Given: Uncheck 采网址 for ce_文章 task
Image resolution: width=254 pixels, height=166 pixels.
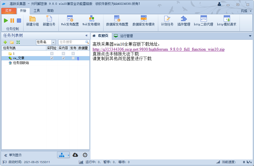Looking at the screenshot, I should (x=52, y=58).
